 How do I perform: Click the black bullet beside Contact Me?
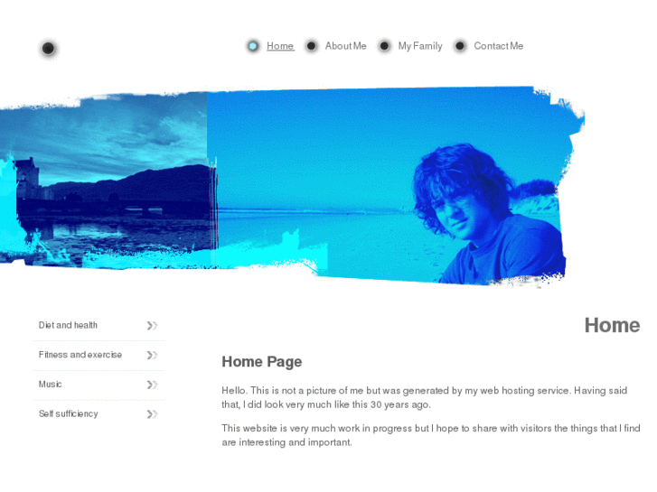coord(460,46)
